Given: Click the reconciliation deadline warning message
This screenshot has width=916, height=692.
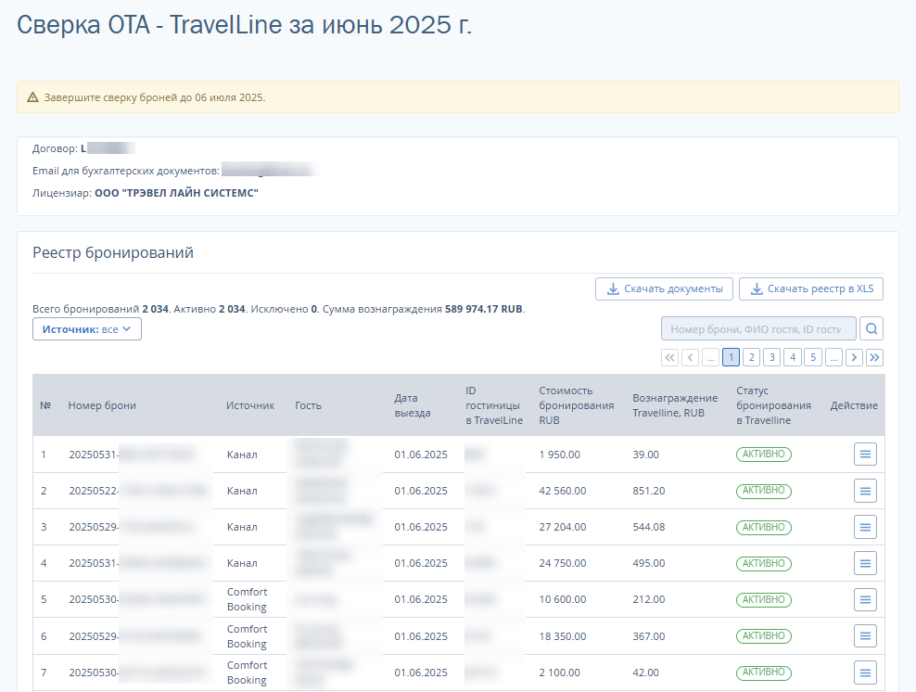Looking at the screenshot, I should [x=155, y=97].
